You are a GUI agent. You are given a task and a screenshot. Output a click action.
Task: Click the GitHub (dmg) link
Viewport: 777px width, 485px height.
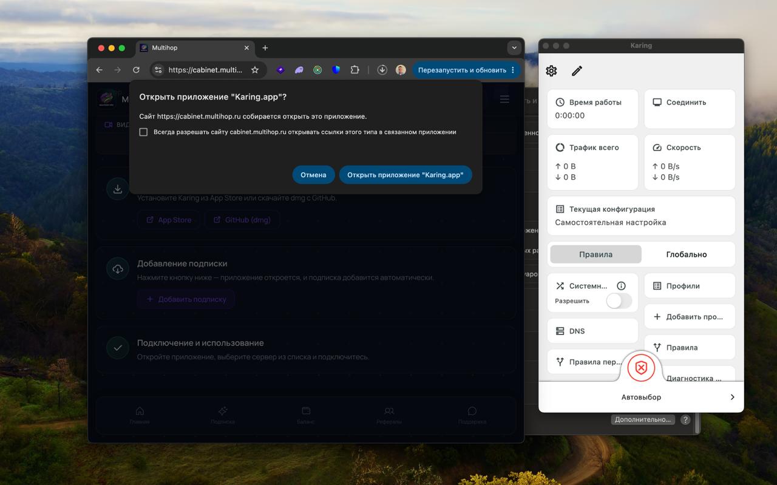pos(242,220)
